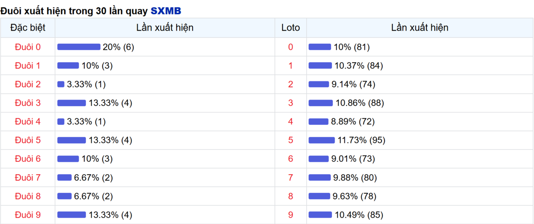Click the Đuôi 1 label
534x224 pixels.
click(28, 66)
